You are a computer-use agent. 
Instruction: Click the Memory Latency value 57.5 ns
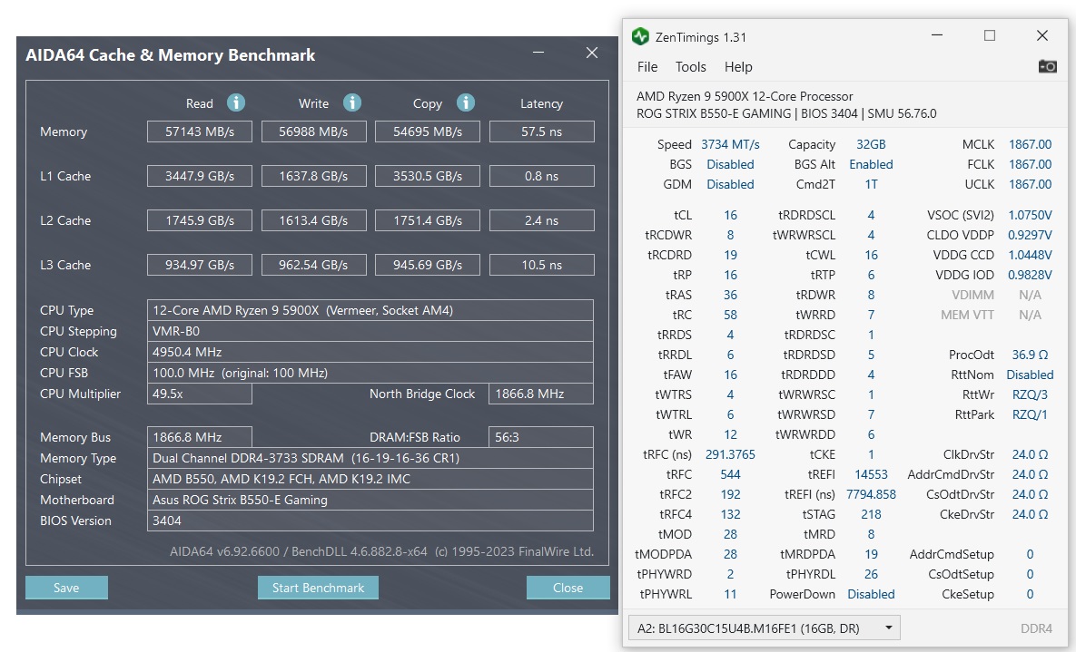(541, 131)
